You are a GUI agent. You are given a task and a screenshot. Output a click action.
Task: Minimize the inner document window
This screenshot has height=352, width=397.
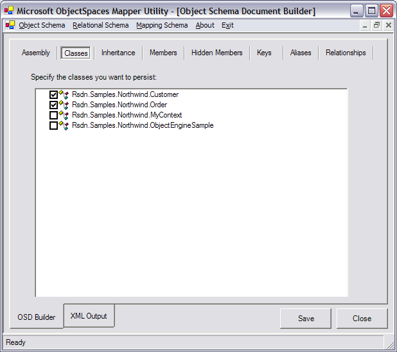point(365,25)
